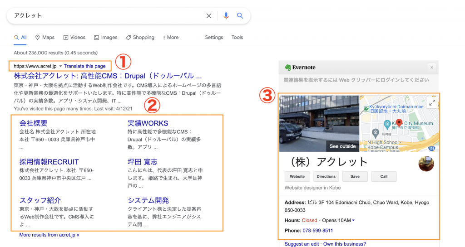This screenshot has width=465, height=247.
Task: Click the Closed hours status text
Action: pos(310,220)
